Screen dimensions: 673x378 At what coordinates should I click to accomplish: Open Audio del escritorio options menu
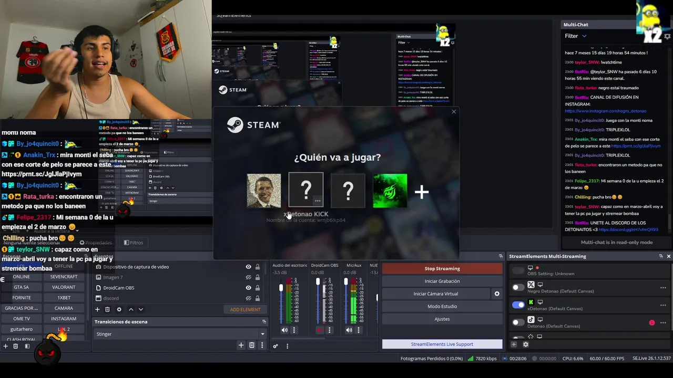pyautogui.click(x=294, y=330)
